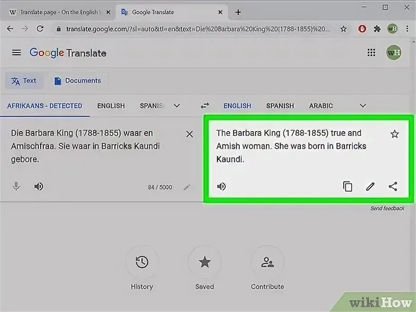
Task: Open the Contribute page
Action: click(x=267, y=268)
